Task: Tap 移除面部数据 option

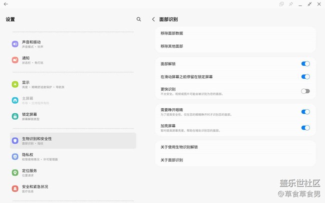Action: pos(235,33)
